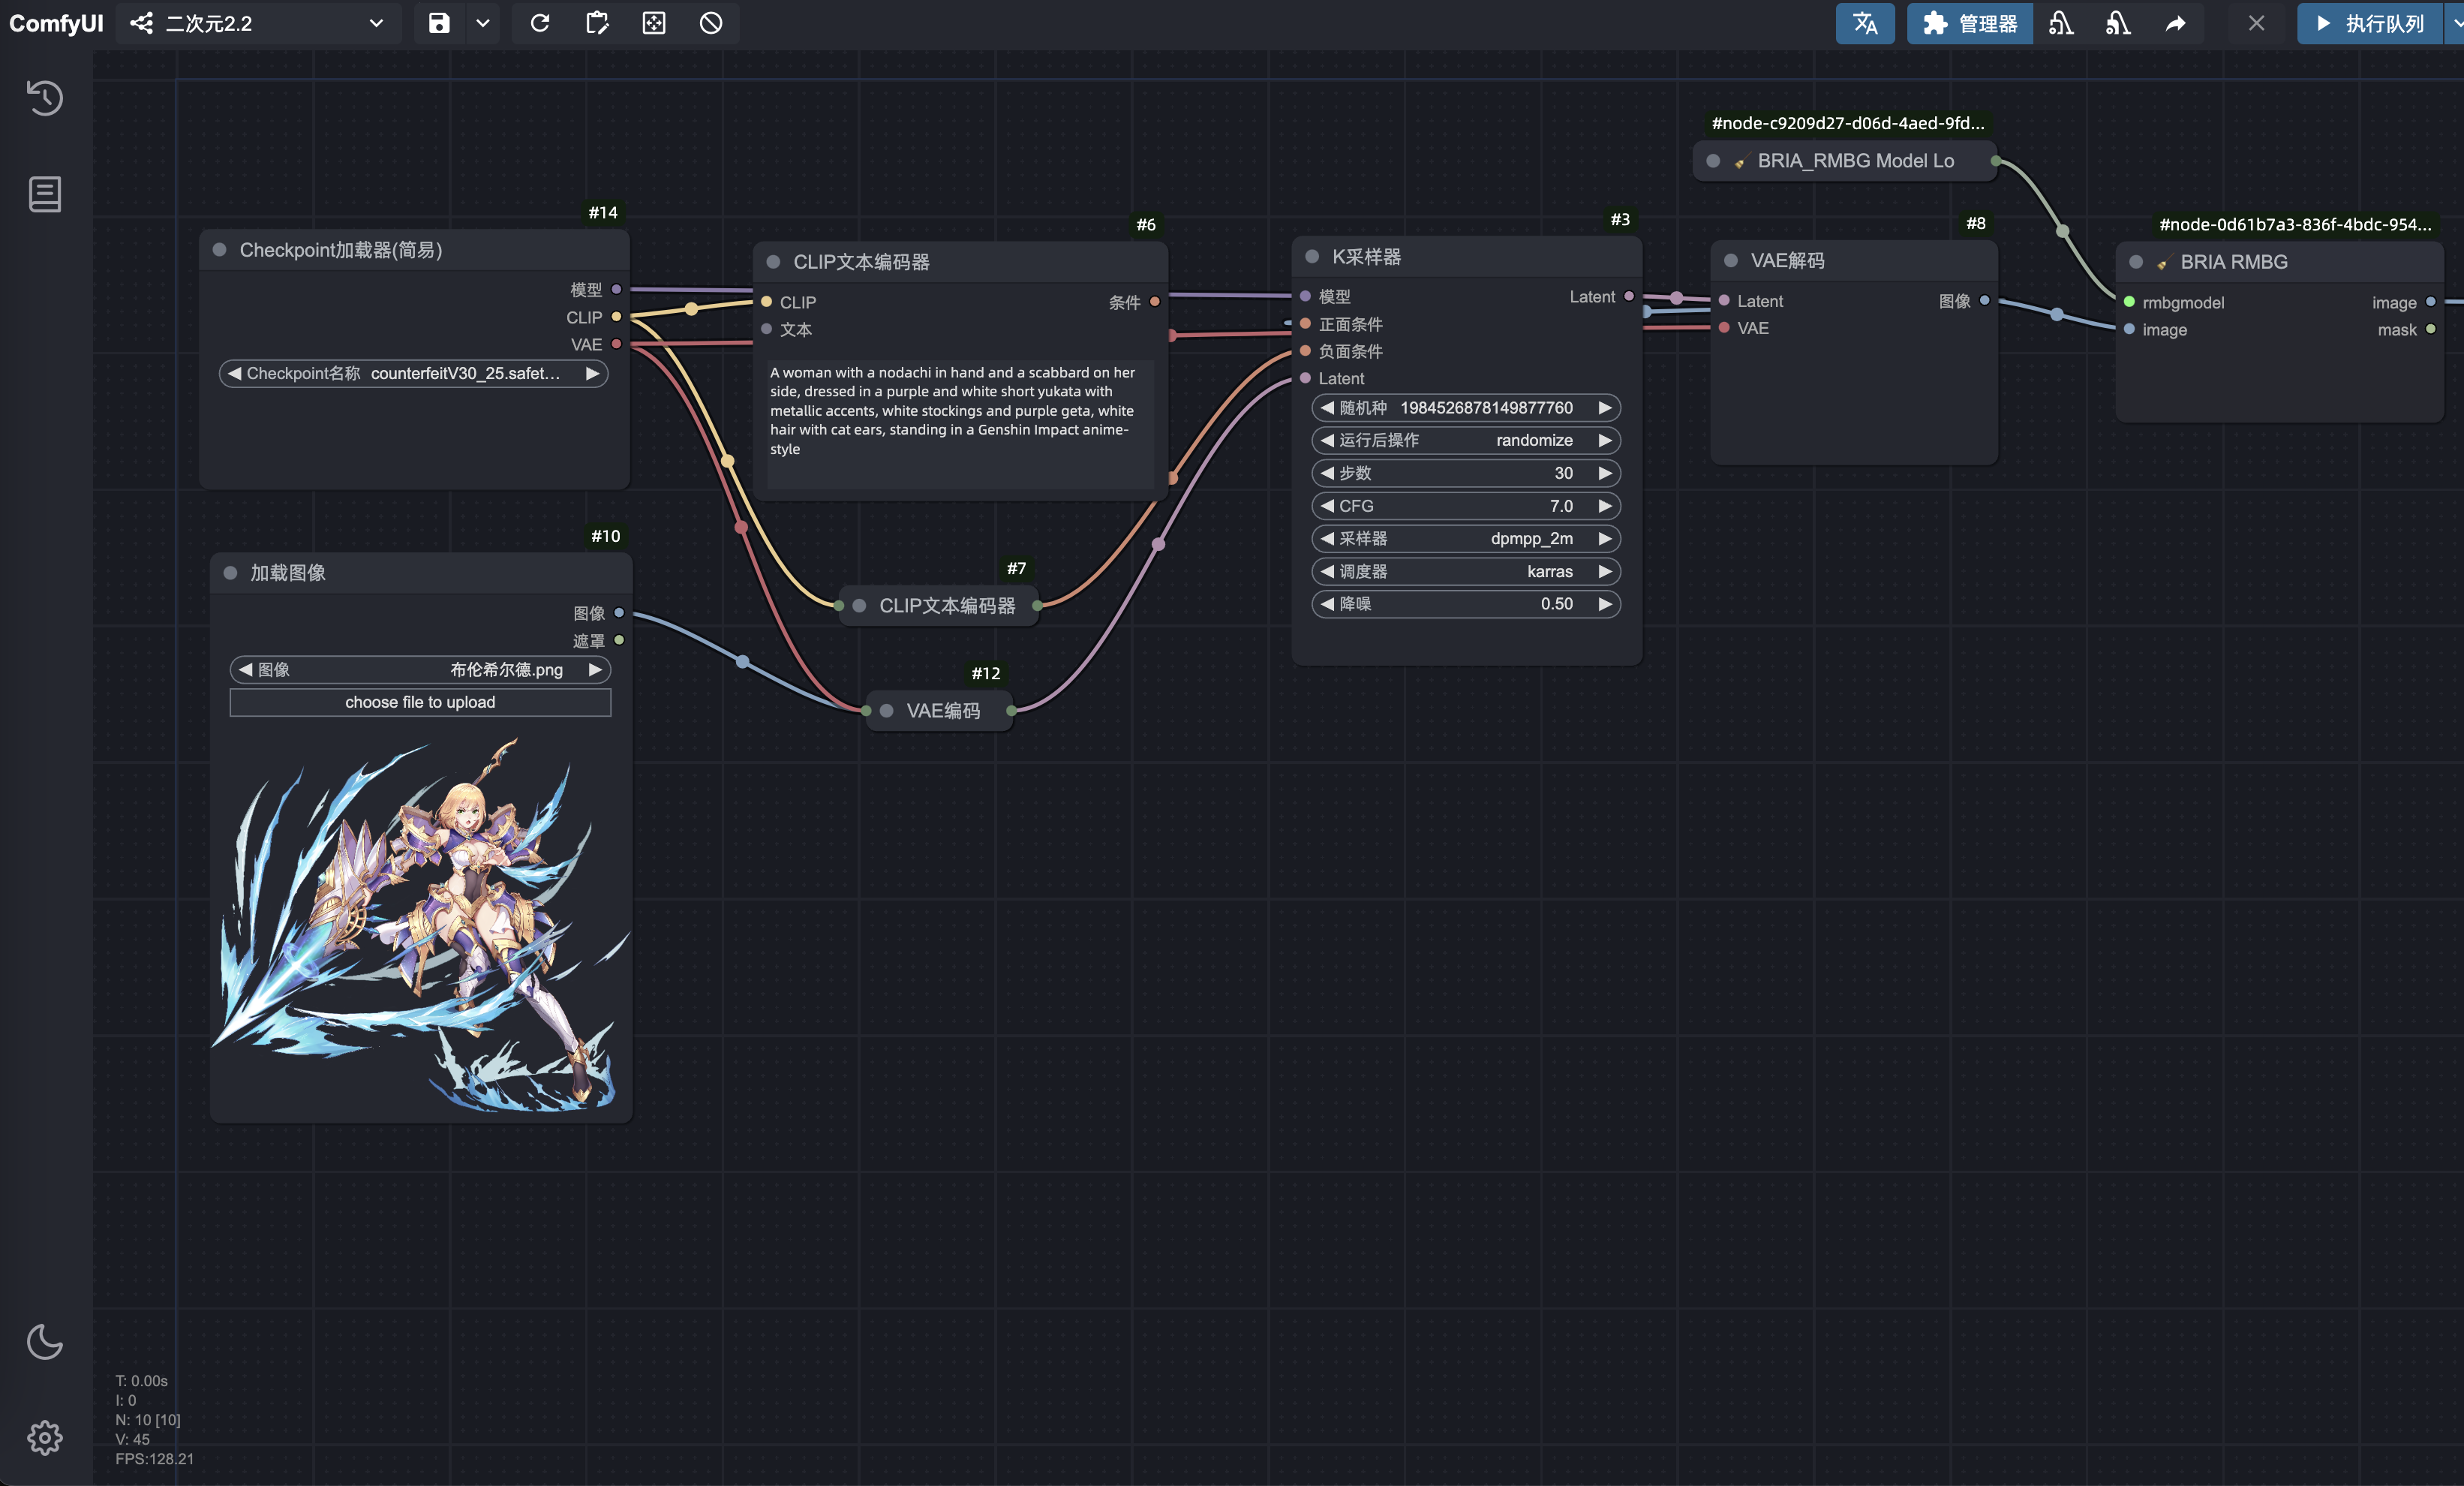This screenshot has width=2464, height=1486.
Task: Select previous 采样器 with left arrow
Action: tap(1327, 539)
